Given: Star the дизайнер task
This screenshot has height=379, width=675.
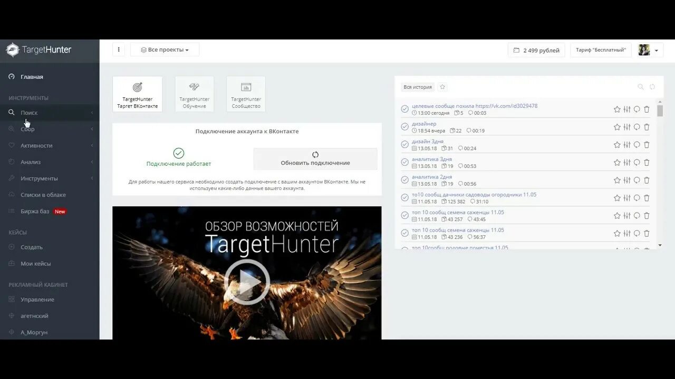Looking at the screenshot, I should point(617,127).
